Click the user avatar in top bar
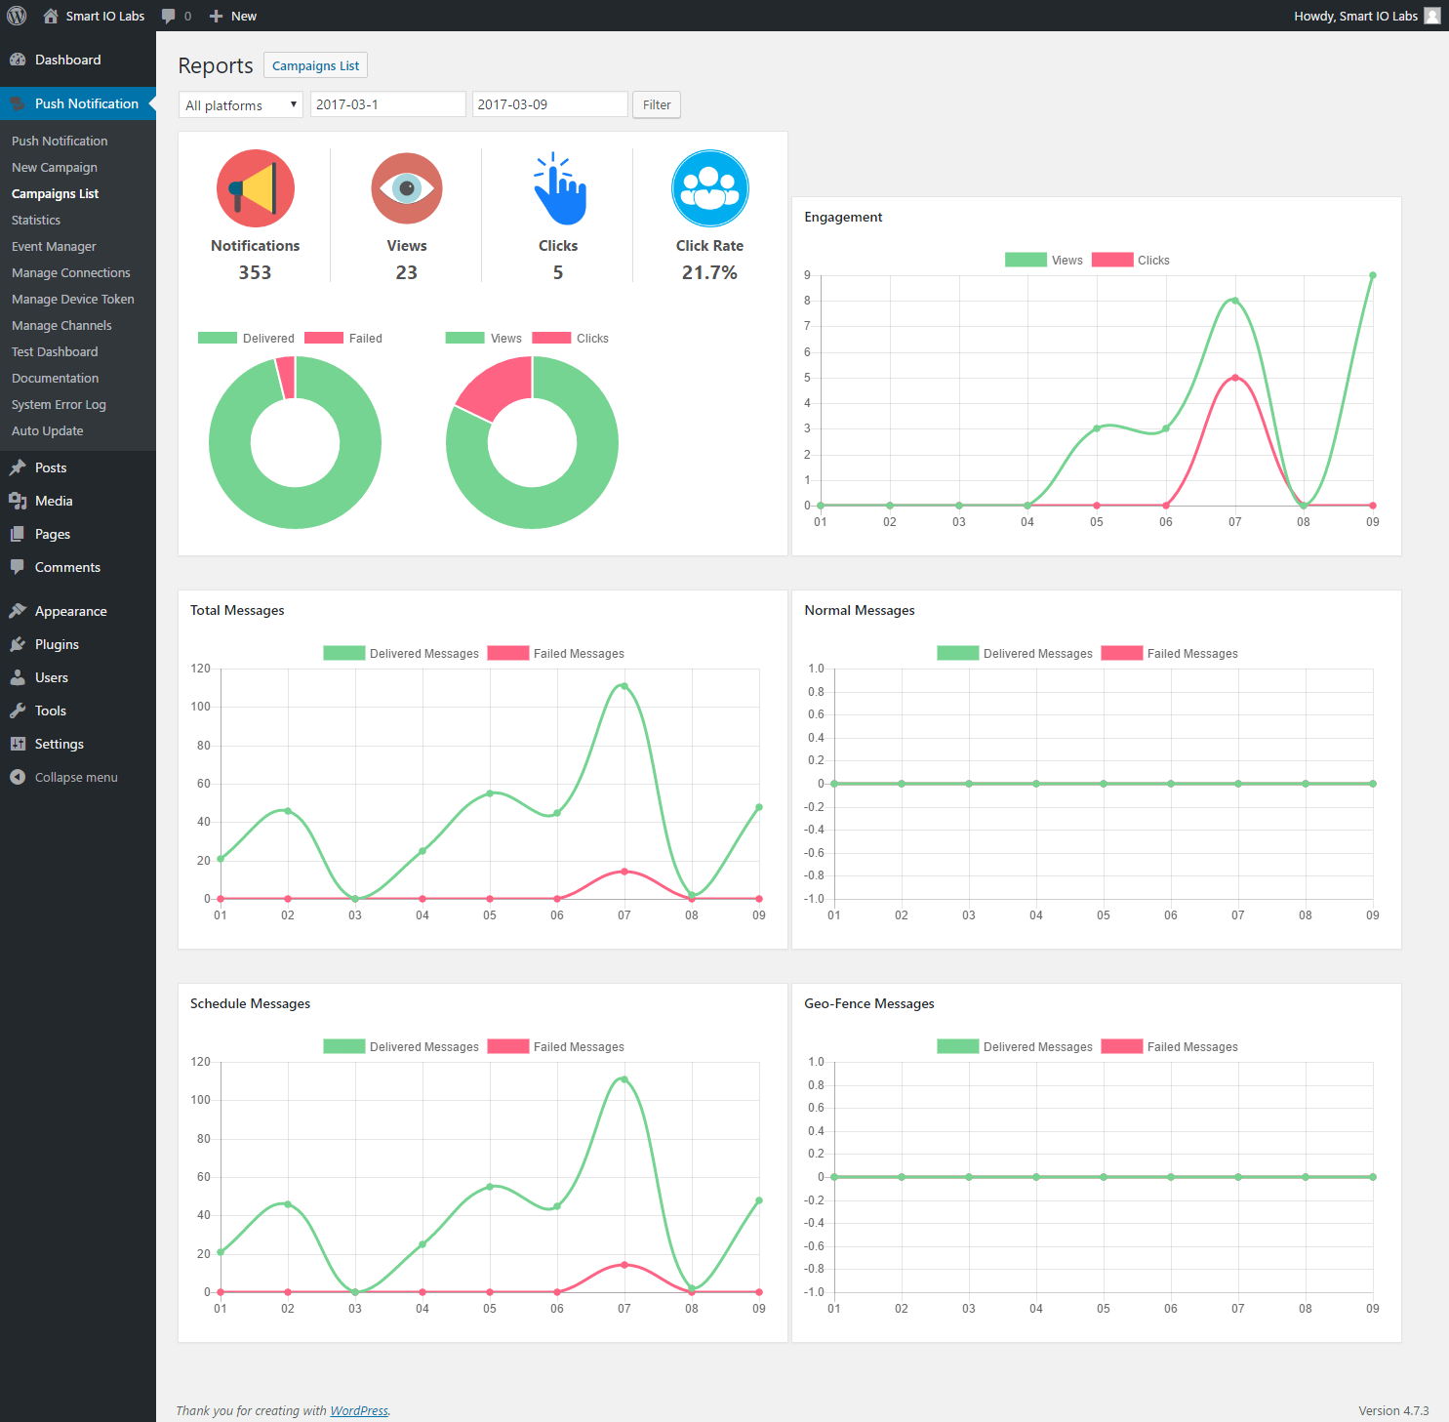1449x1422 pixels. pyautogui.click(x=1431, y=16)
